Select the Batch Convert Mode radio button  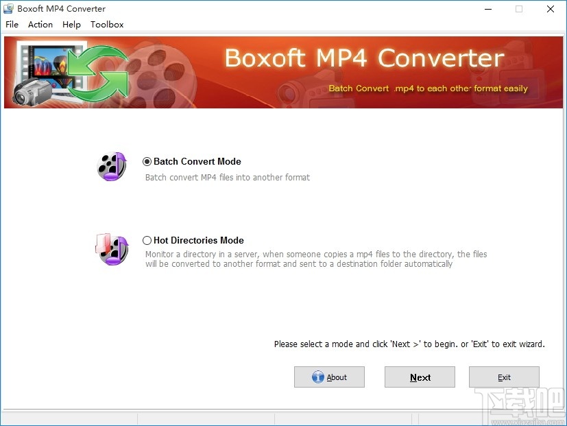147,161
